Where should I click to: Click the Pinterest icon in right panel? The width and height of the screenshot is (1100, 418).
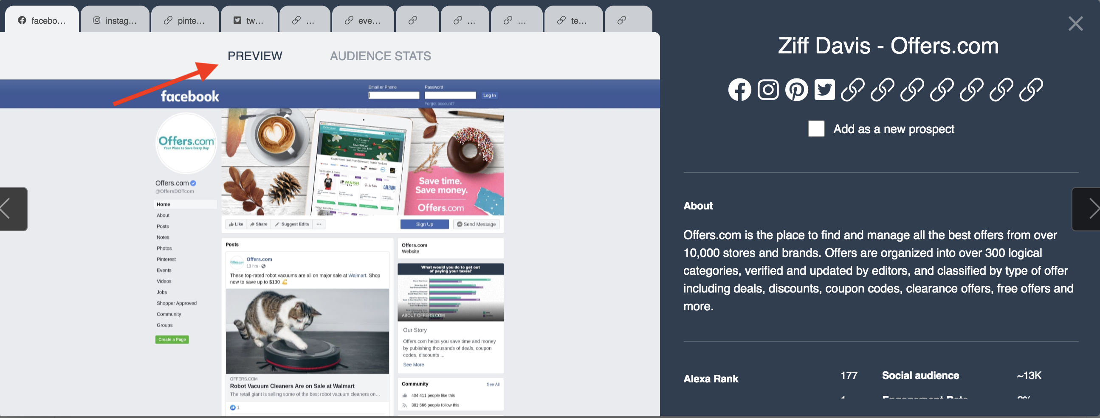tap(796, 90)
